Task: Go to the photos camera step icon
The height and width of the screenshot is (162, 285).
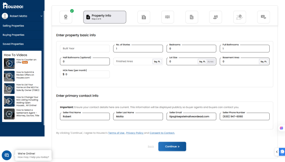Action: [x=264, y=17]
